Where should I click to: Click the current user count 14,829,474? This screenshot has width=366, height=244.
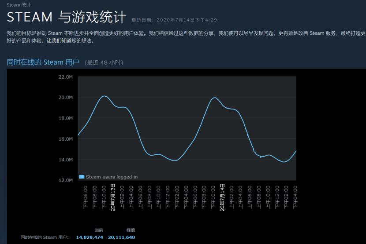tap(90, 237)
